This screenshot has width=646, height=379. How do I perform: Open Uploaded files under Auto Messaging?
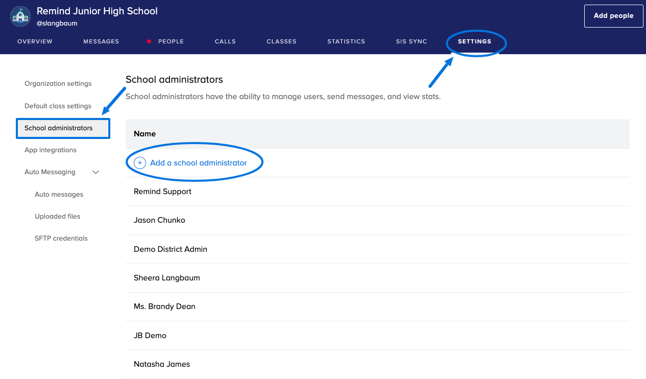pos(57,217)
